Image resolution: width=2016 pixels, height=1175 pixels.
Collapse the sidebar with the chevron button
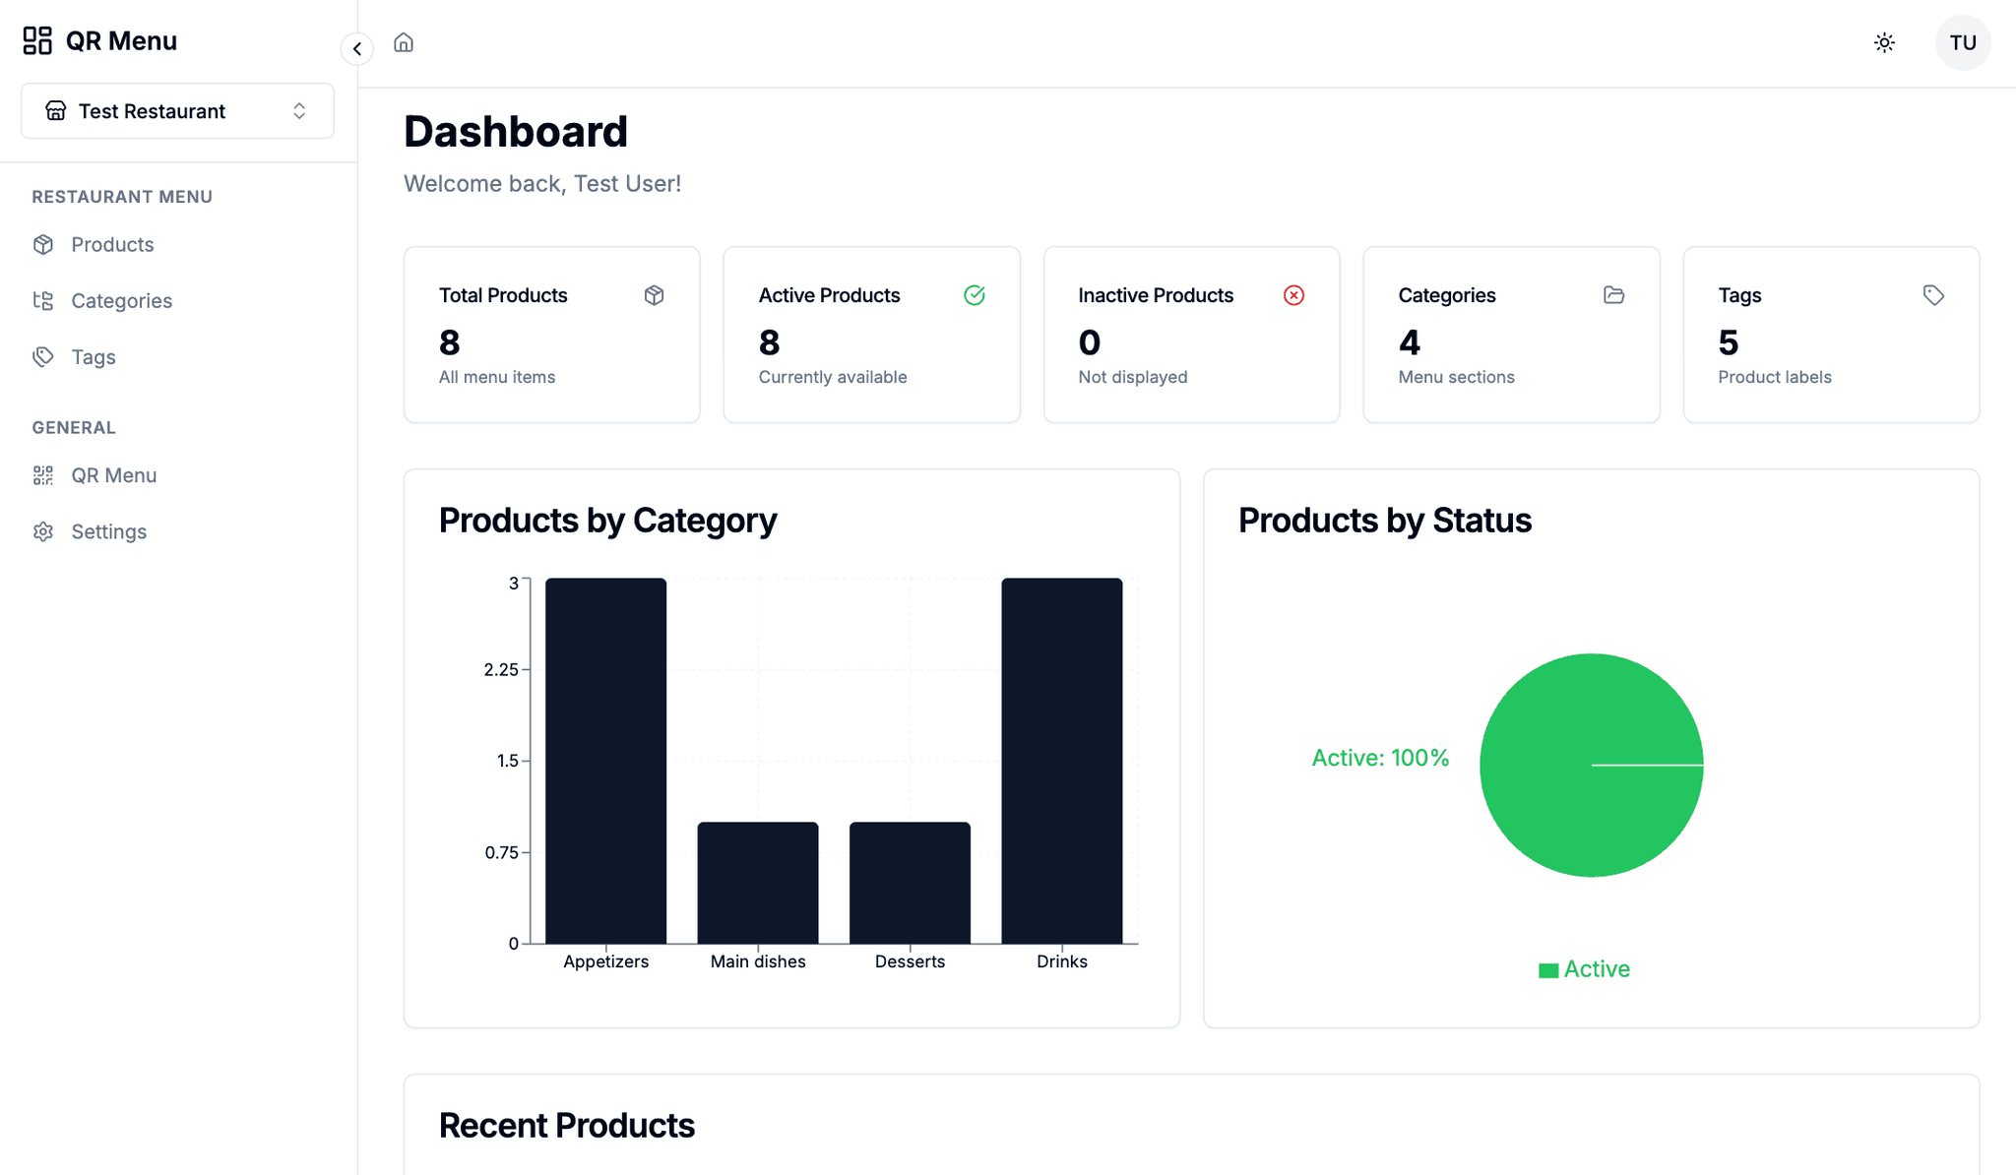357,48
